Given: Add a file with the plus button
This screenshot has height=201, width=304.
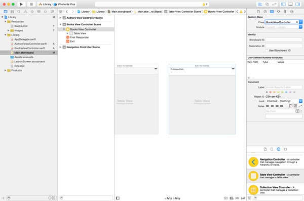Looking at the screenshot, I should pyautogui.click(x=3, y=198).
